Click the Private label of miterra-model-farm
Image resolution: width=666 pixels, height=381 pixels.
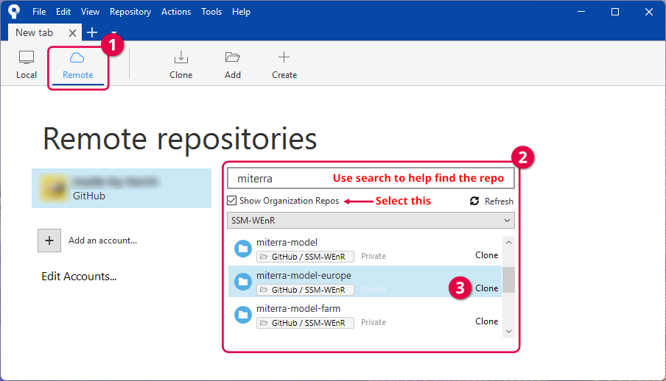point(374,322)
